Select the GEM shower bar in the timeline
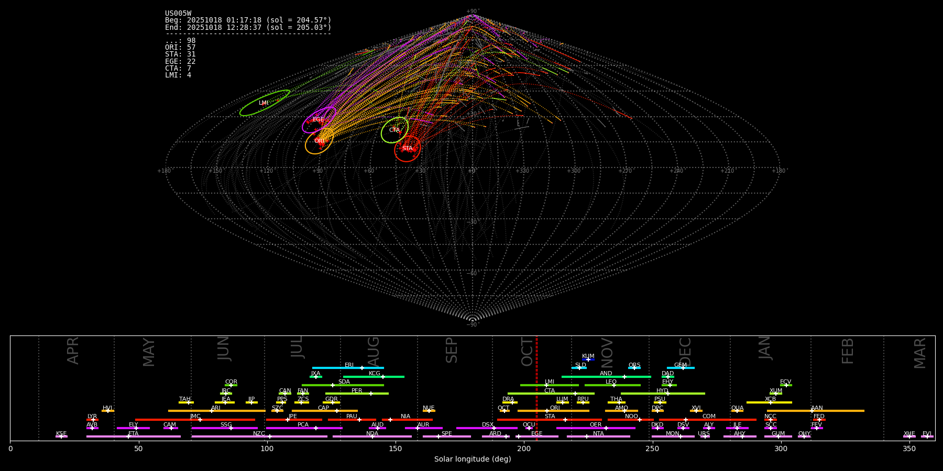 tap(681, 368)
